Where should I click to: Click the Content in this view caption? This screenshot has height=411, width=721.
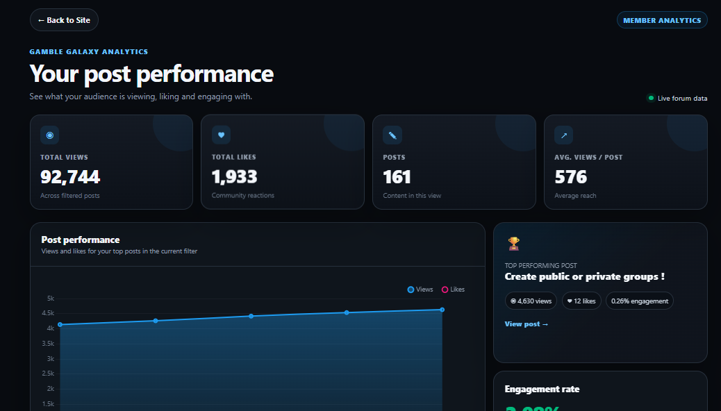click(412, 196)
